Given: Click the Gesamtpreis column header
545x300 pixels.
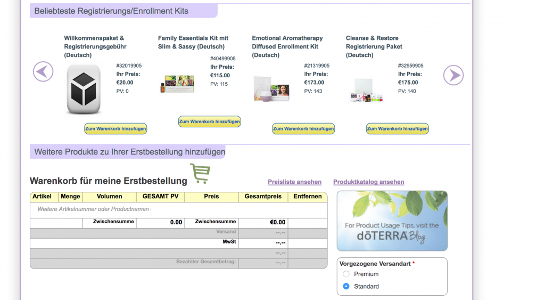Looking at the screenshot, I should [263, 197].
